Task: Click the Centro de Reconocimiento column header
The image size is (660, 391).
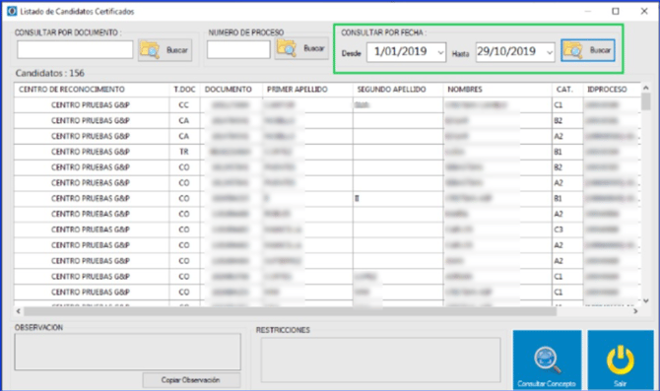Action: point(92,90)
